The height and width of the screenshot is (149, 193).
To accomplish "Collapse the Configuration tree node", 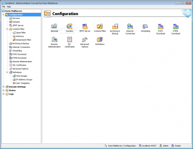I will pos(4,14).
